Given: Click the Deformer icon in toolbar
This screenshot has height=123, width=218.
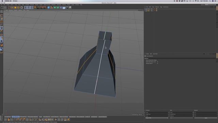Looking at the screenshot, I should point(61,8).
